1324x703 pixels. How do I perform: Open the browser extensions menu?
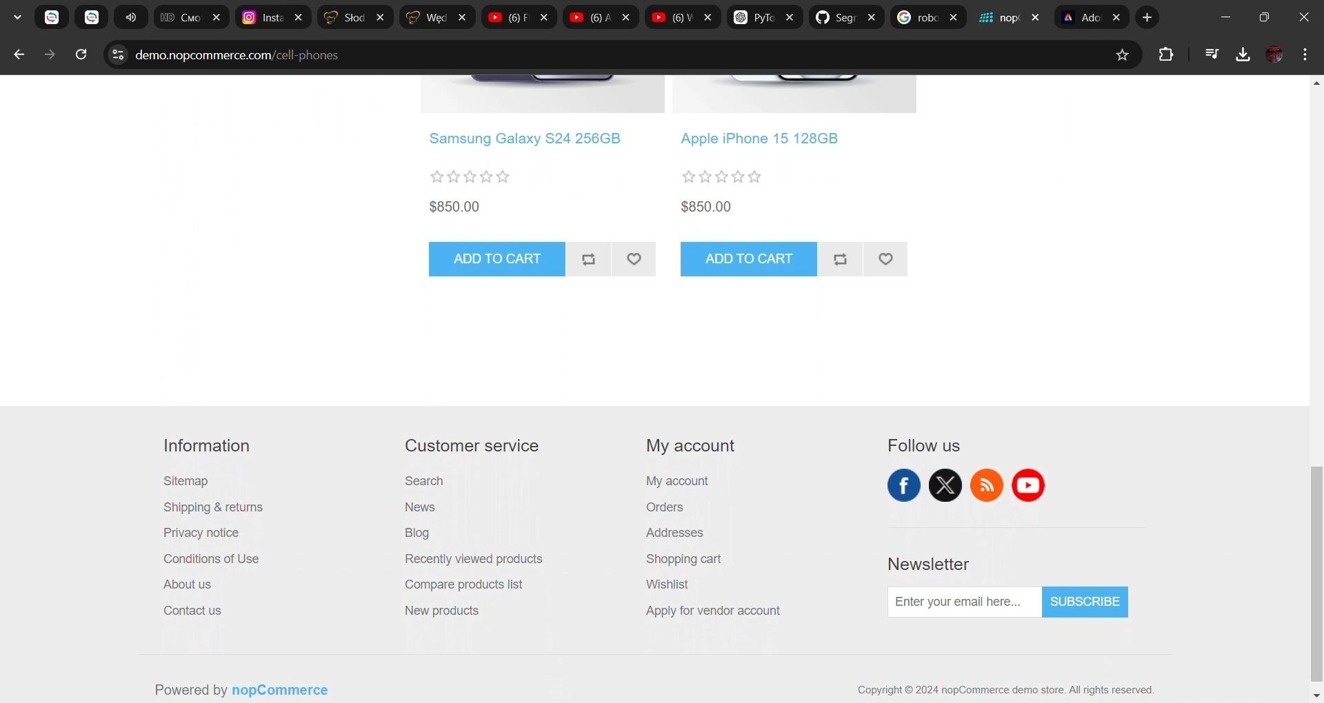click(x=1165, y=54)
